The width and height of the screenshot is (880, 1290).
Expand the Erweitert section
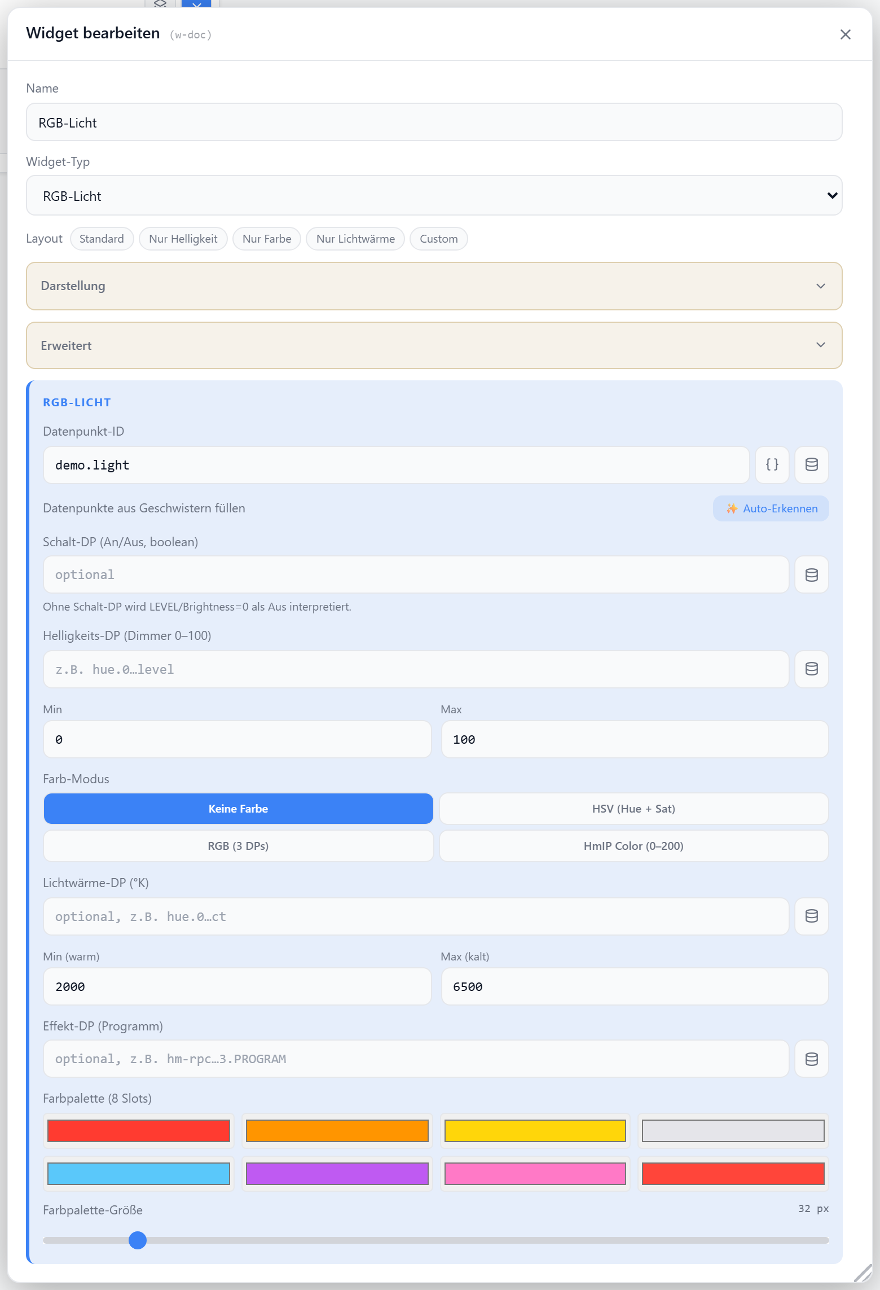(x=434, y=345)
